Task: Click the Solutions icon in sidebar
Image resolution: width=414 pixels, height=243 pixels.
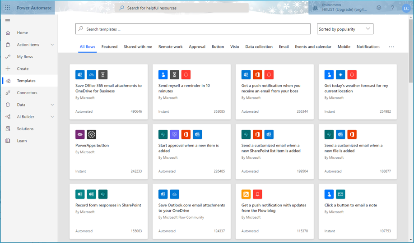Action: tap(8, 128)
